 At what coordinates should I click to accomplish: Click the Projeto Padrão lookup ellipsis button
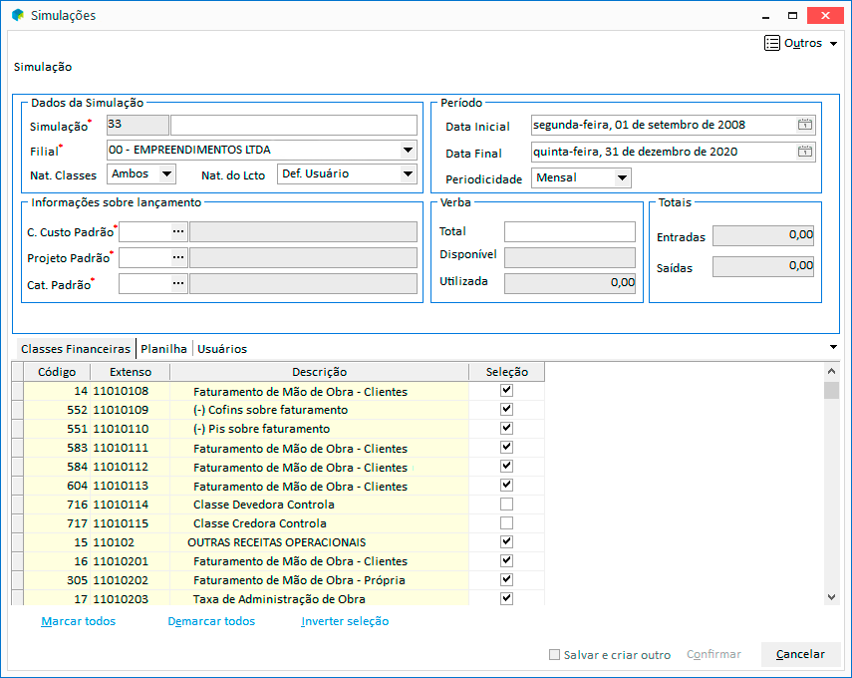pos(178,257)
